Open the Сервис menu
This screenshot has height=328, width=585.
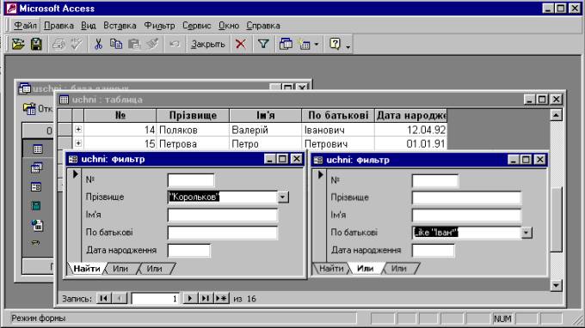pos(197,26)
